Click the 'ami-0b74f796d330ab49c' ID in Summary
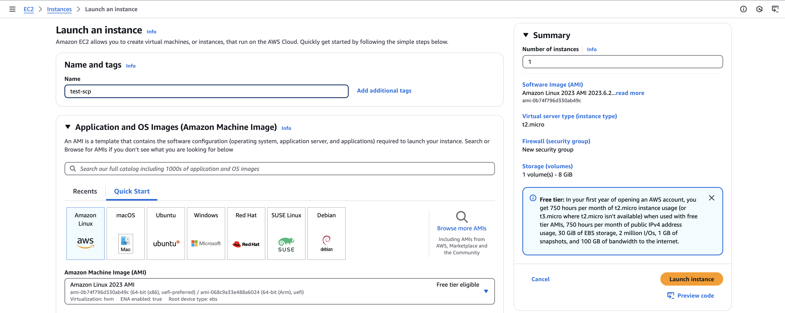The width and height of the screenshot is (785, 313). click(x=552, y=101)
